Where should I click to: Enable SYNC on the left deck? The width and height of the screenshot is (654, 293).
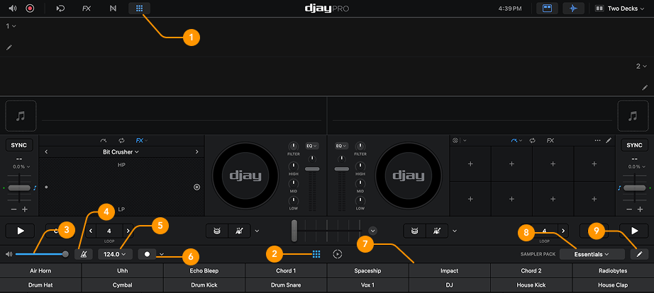tap(18, 145)
